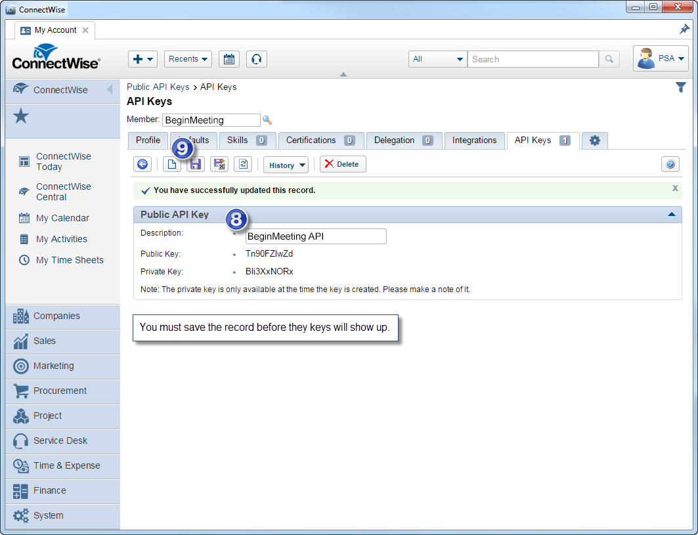Click the headset icon in the header
The height and width of the screenshot is (535, 698).
(x=256, y=59)
